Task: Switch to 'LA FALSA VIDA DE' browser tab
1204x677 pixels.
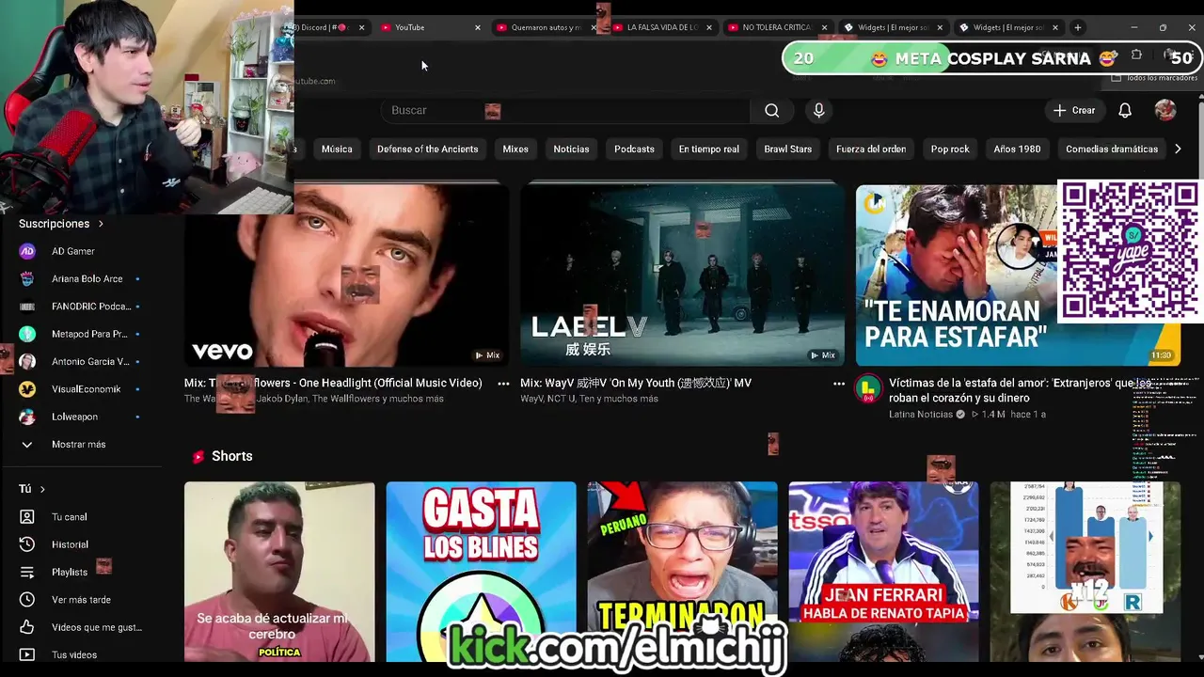Action: pos(661,27)
